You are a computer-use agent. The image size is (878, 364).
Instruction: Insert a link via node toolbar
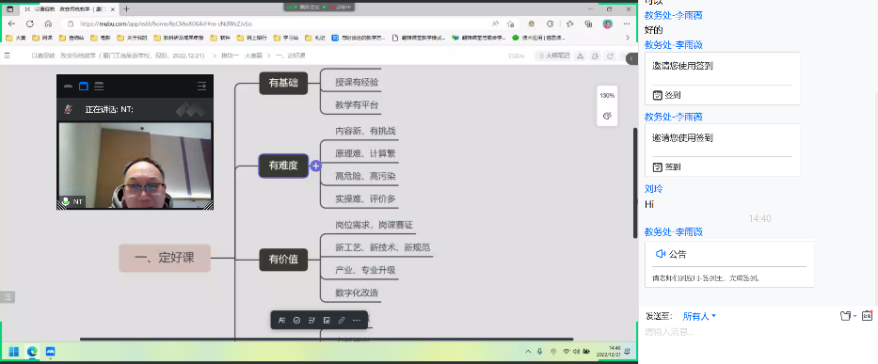(x=342, y=321)
